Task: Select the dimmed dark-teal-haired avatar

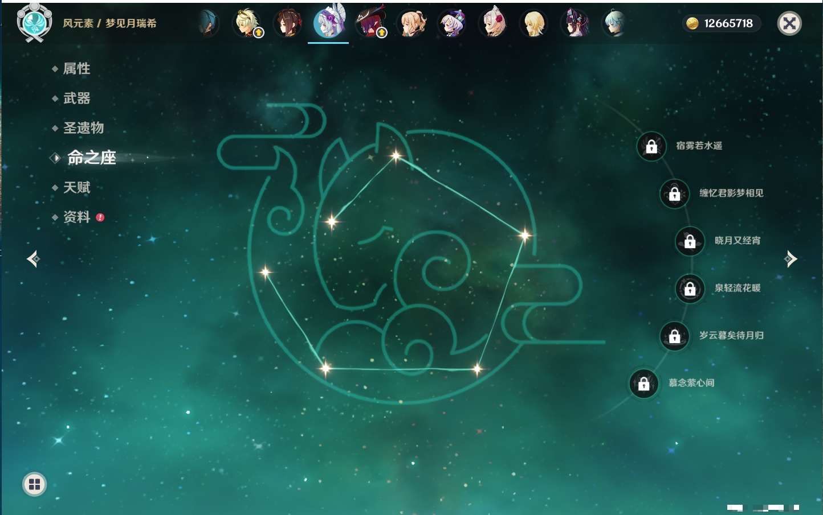Action: 208,23
